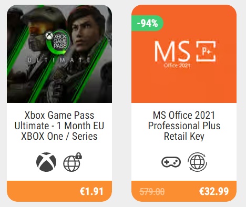Click the region-locked globe icon
The image size is (246, 207).
[73, 162]
